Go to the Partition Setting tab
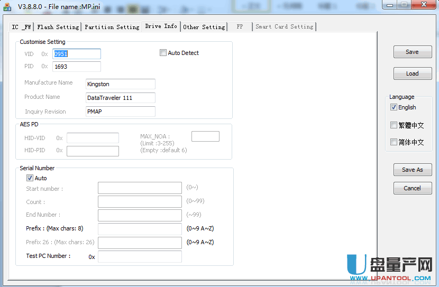This screenshot has width=439, height=287. [112, 27]
